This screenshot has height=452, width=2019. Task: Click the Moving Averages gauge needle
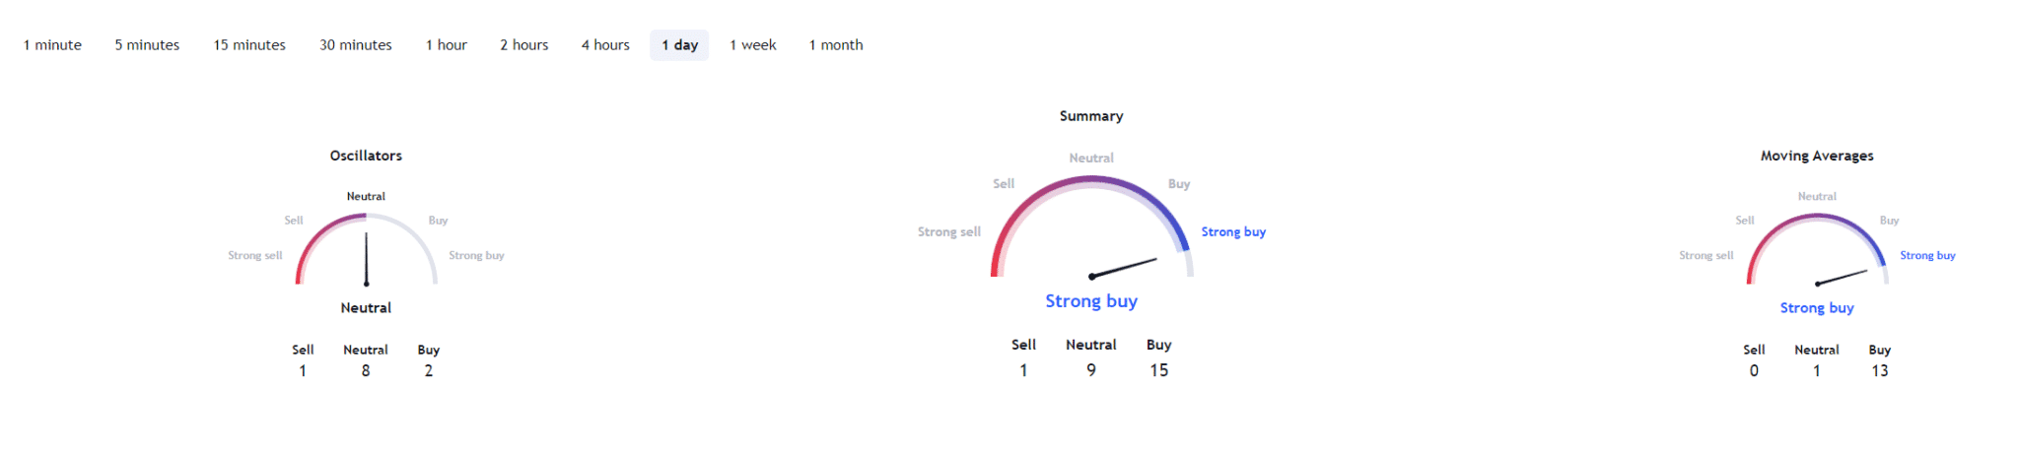[1842, 277]
